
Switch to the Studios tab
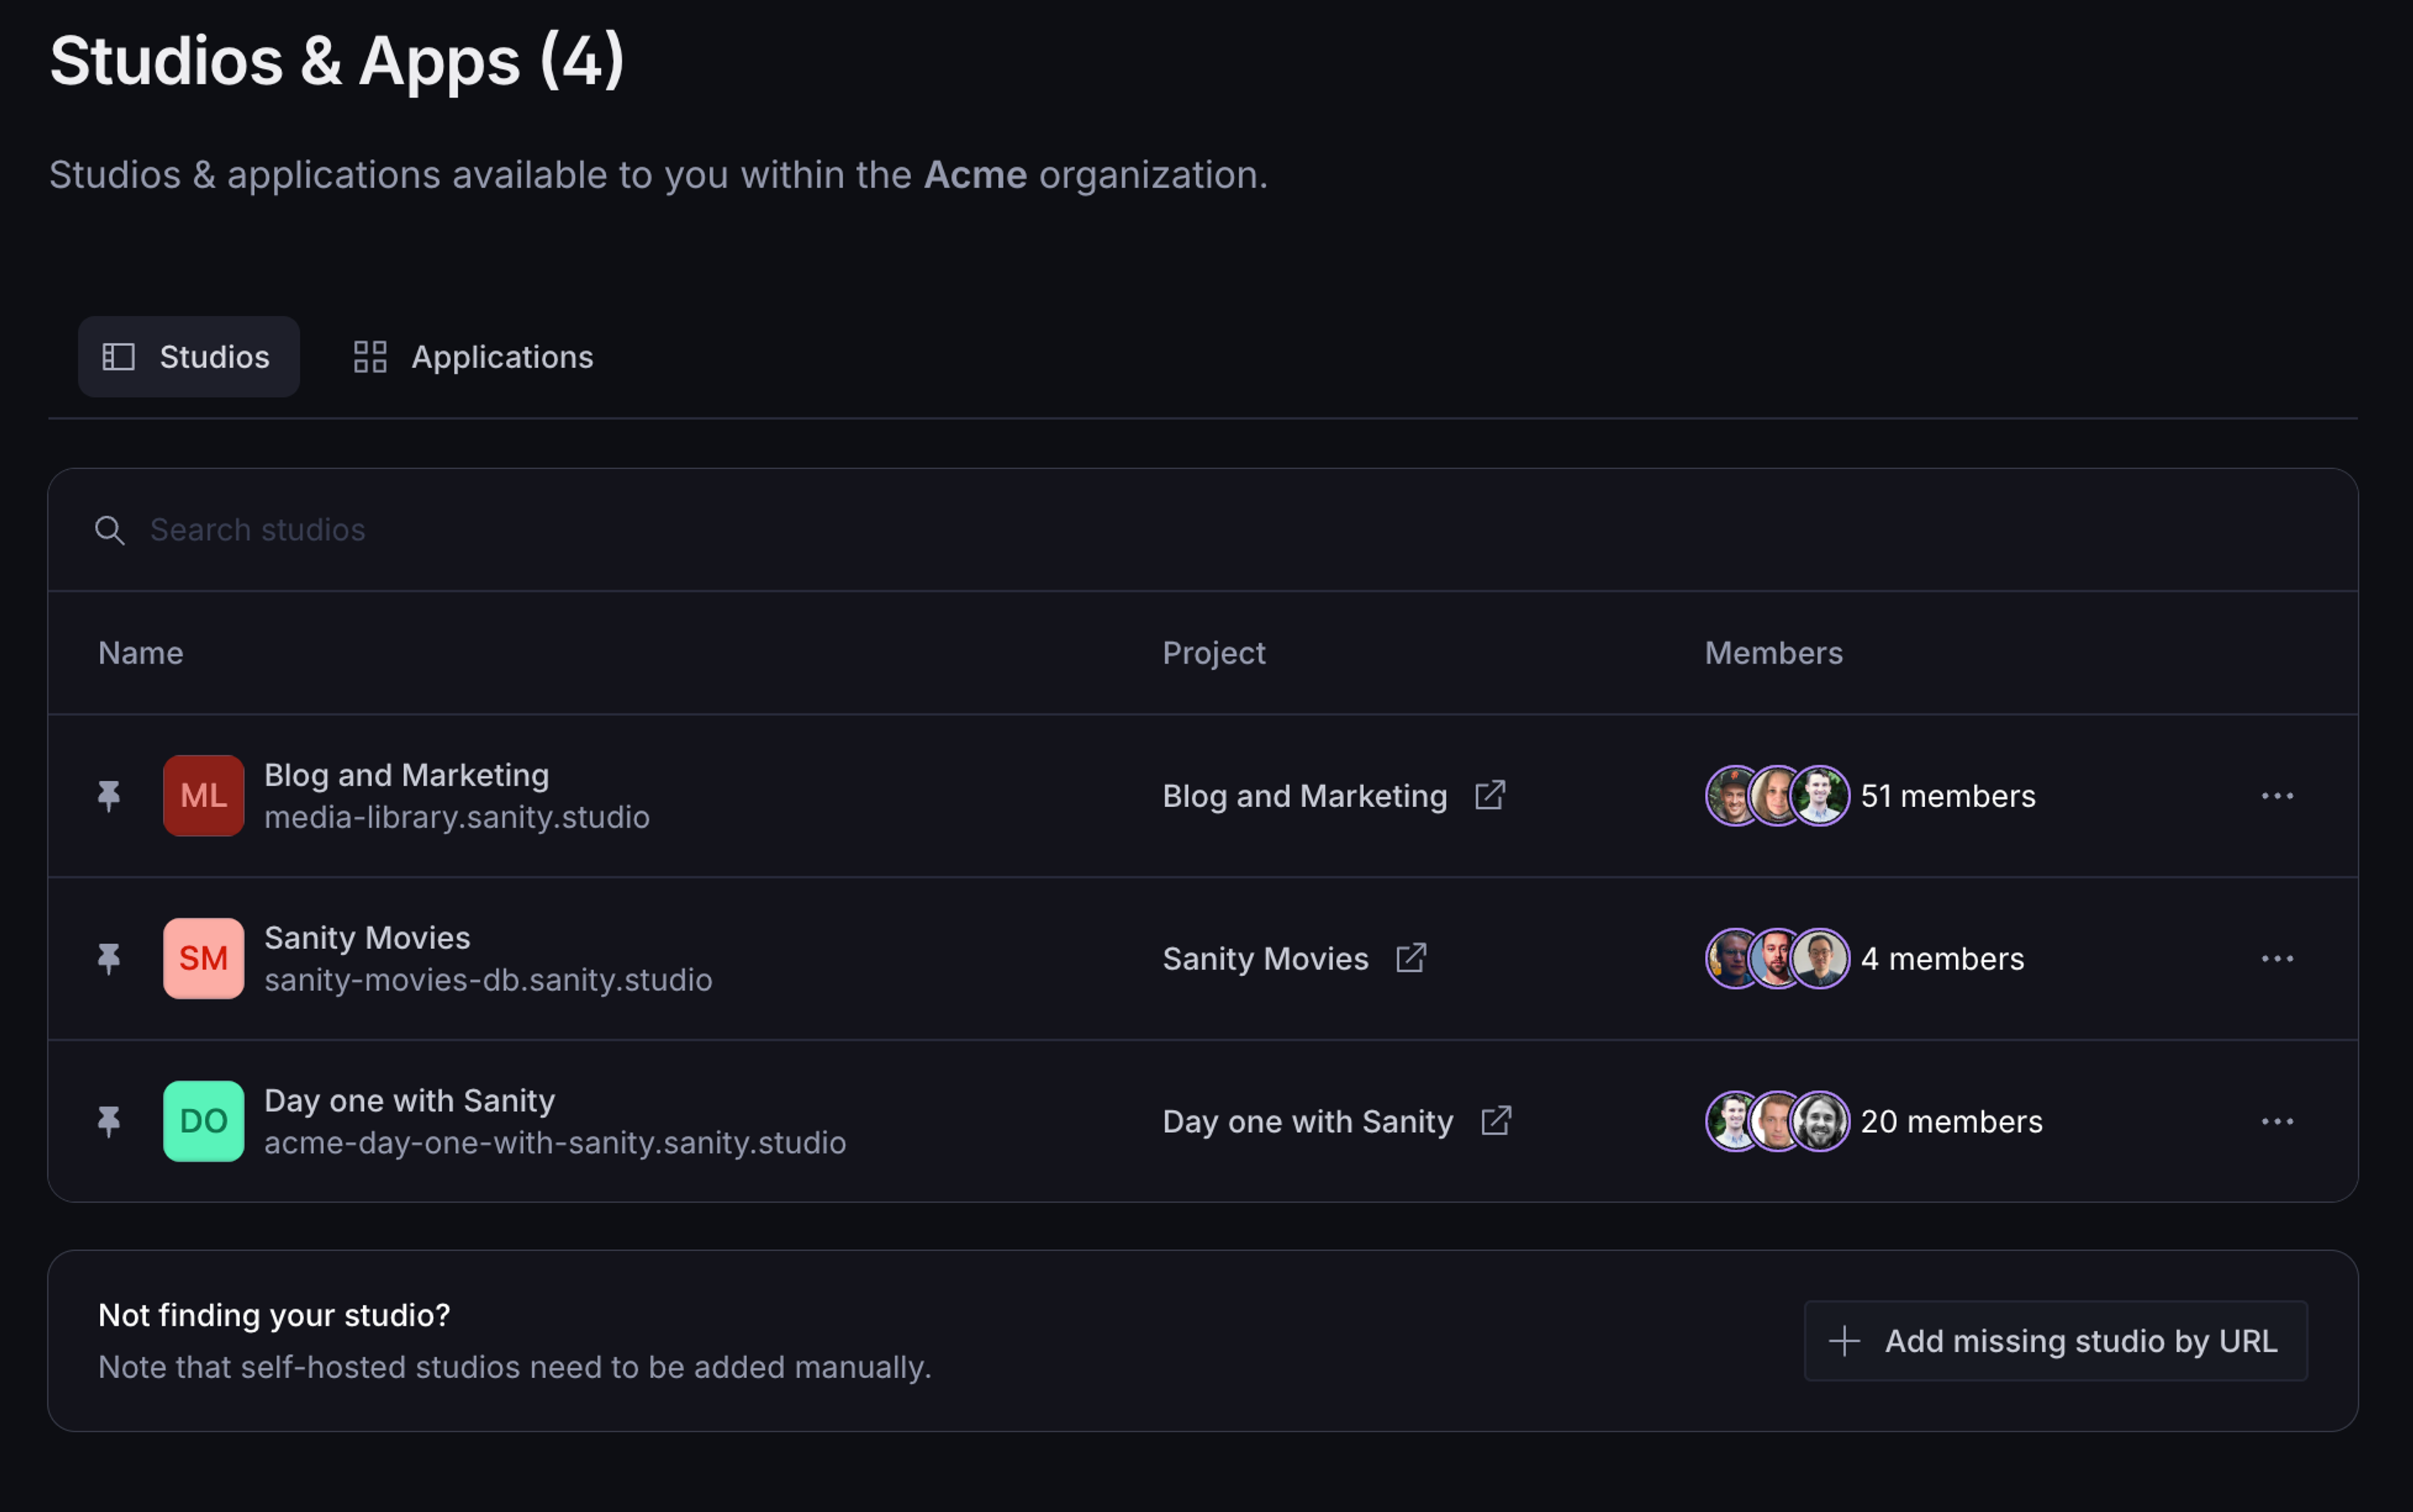[x=189, y=357]
